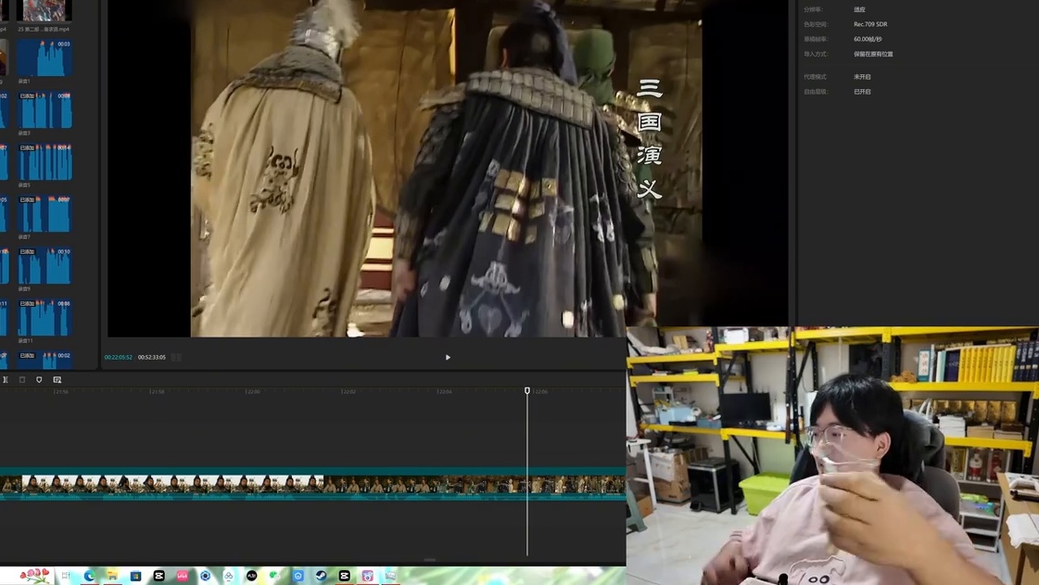Image resolution: width=1039 pixels, height=585 pixels.
Task: Open the subtitle recognition timeline icon
Action: 57,379
